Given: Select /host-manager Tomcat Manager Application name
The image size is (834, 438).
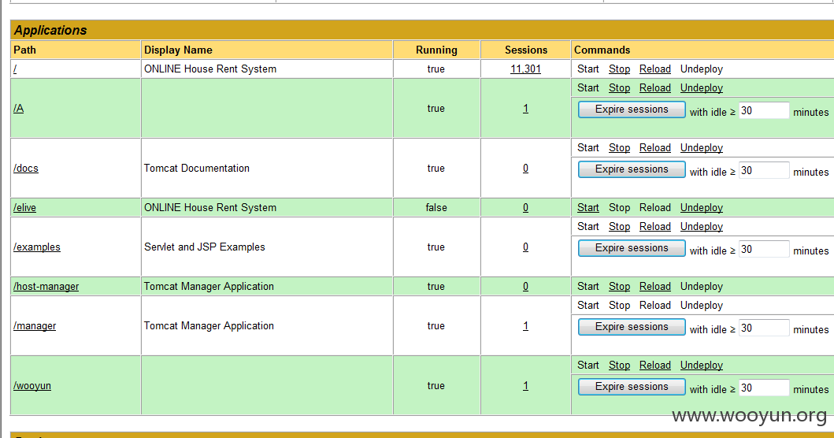Looking at the screenshot, I should click(209, 286).
